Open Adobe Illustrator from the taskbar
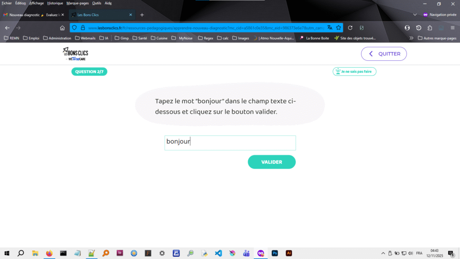The height and width of the screenshot is (259, 460). pyautogui.click(x=289, y=253)
